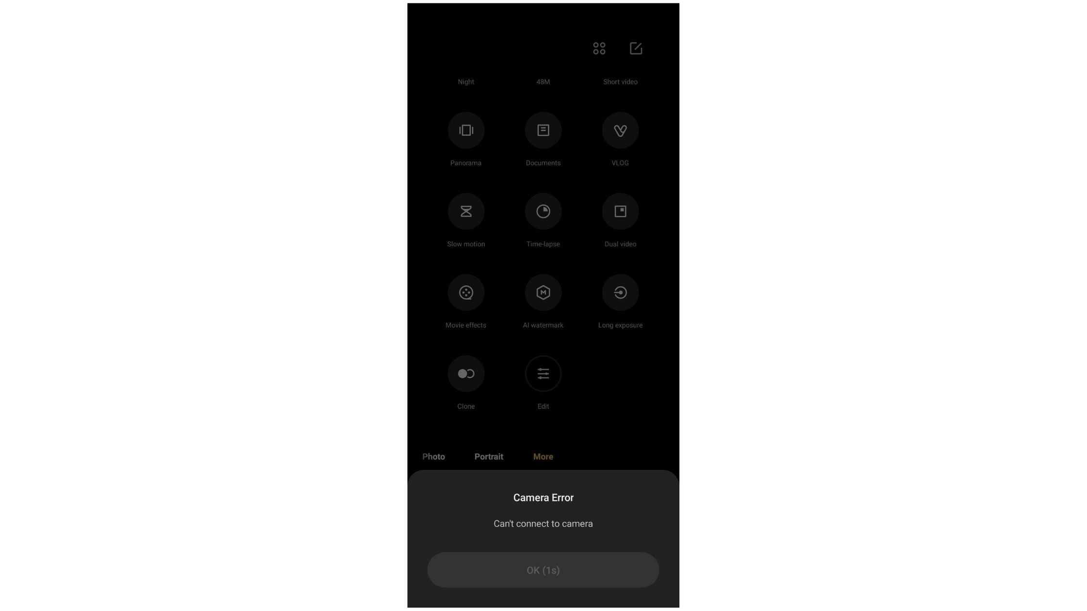Screen dimensions: 1087x611
Task: Enable AI watermark feature
Action: pyautogui.click(x=543, y=292)
